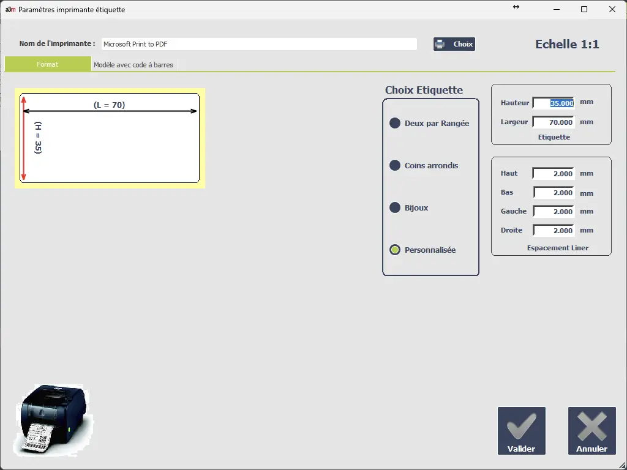
Task: Click the Nom de l'imprimante field
Action: [259, 44]
